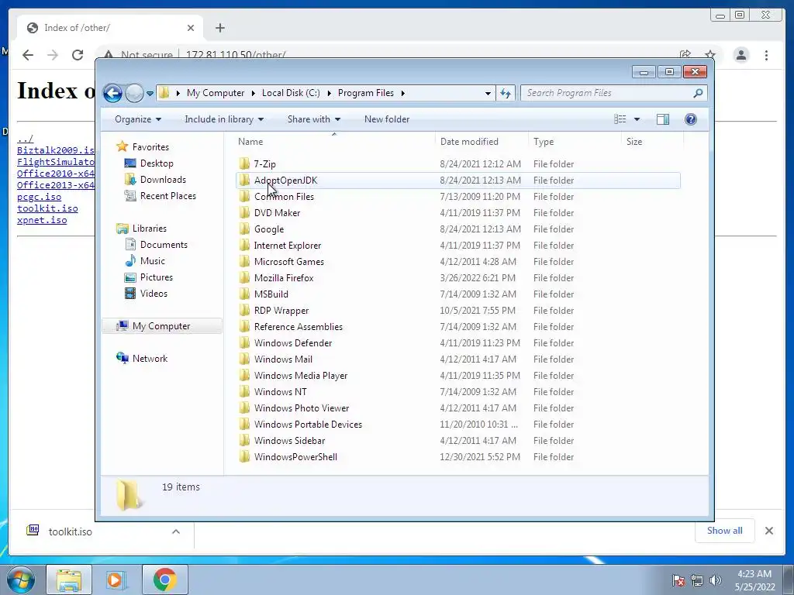Open the Documents library

pyautogui.click(x=164, y=245)
